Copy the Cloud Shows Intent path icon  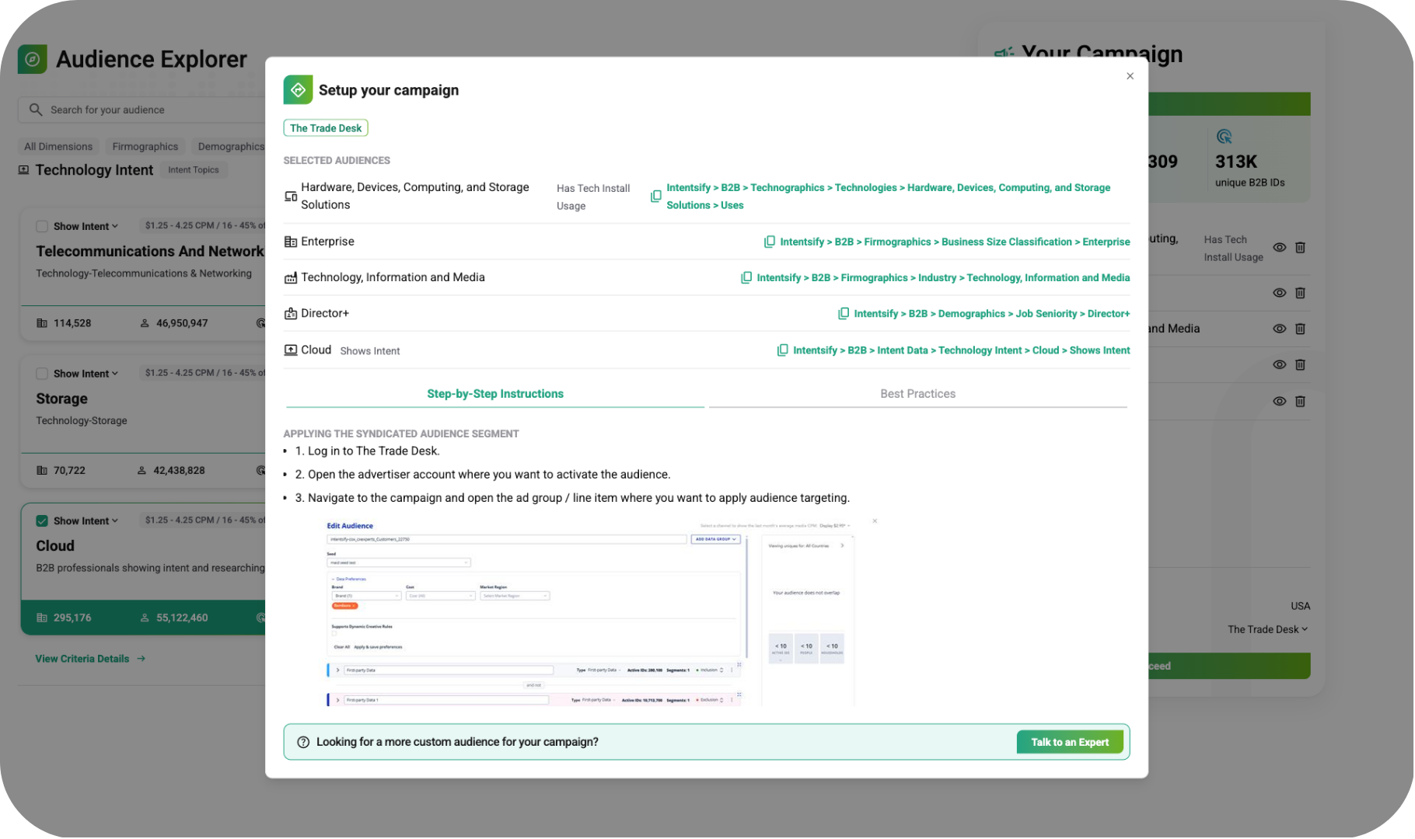[782, 350]
